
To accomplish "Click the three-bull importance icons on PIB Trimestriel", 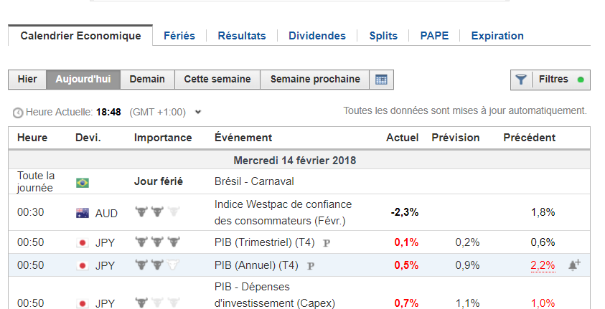I will 157,242.
